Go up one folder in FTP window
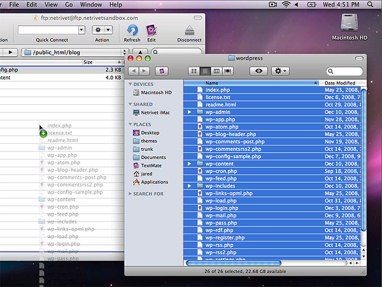 click(140, 52)
